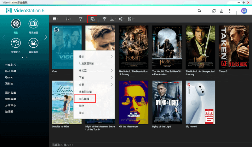Select the Dying of the Light poster
This screenshot has width=252, height=147.
pyautogui.click(x=167, y=102)
